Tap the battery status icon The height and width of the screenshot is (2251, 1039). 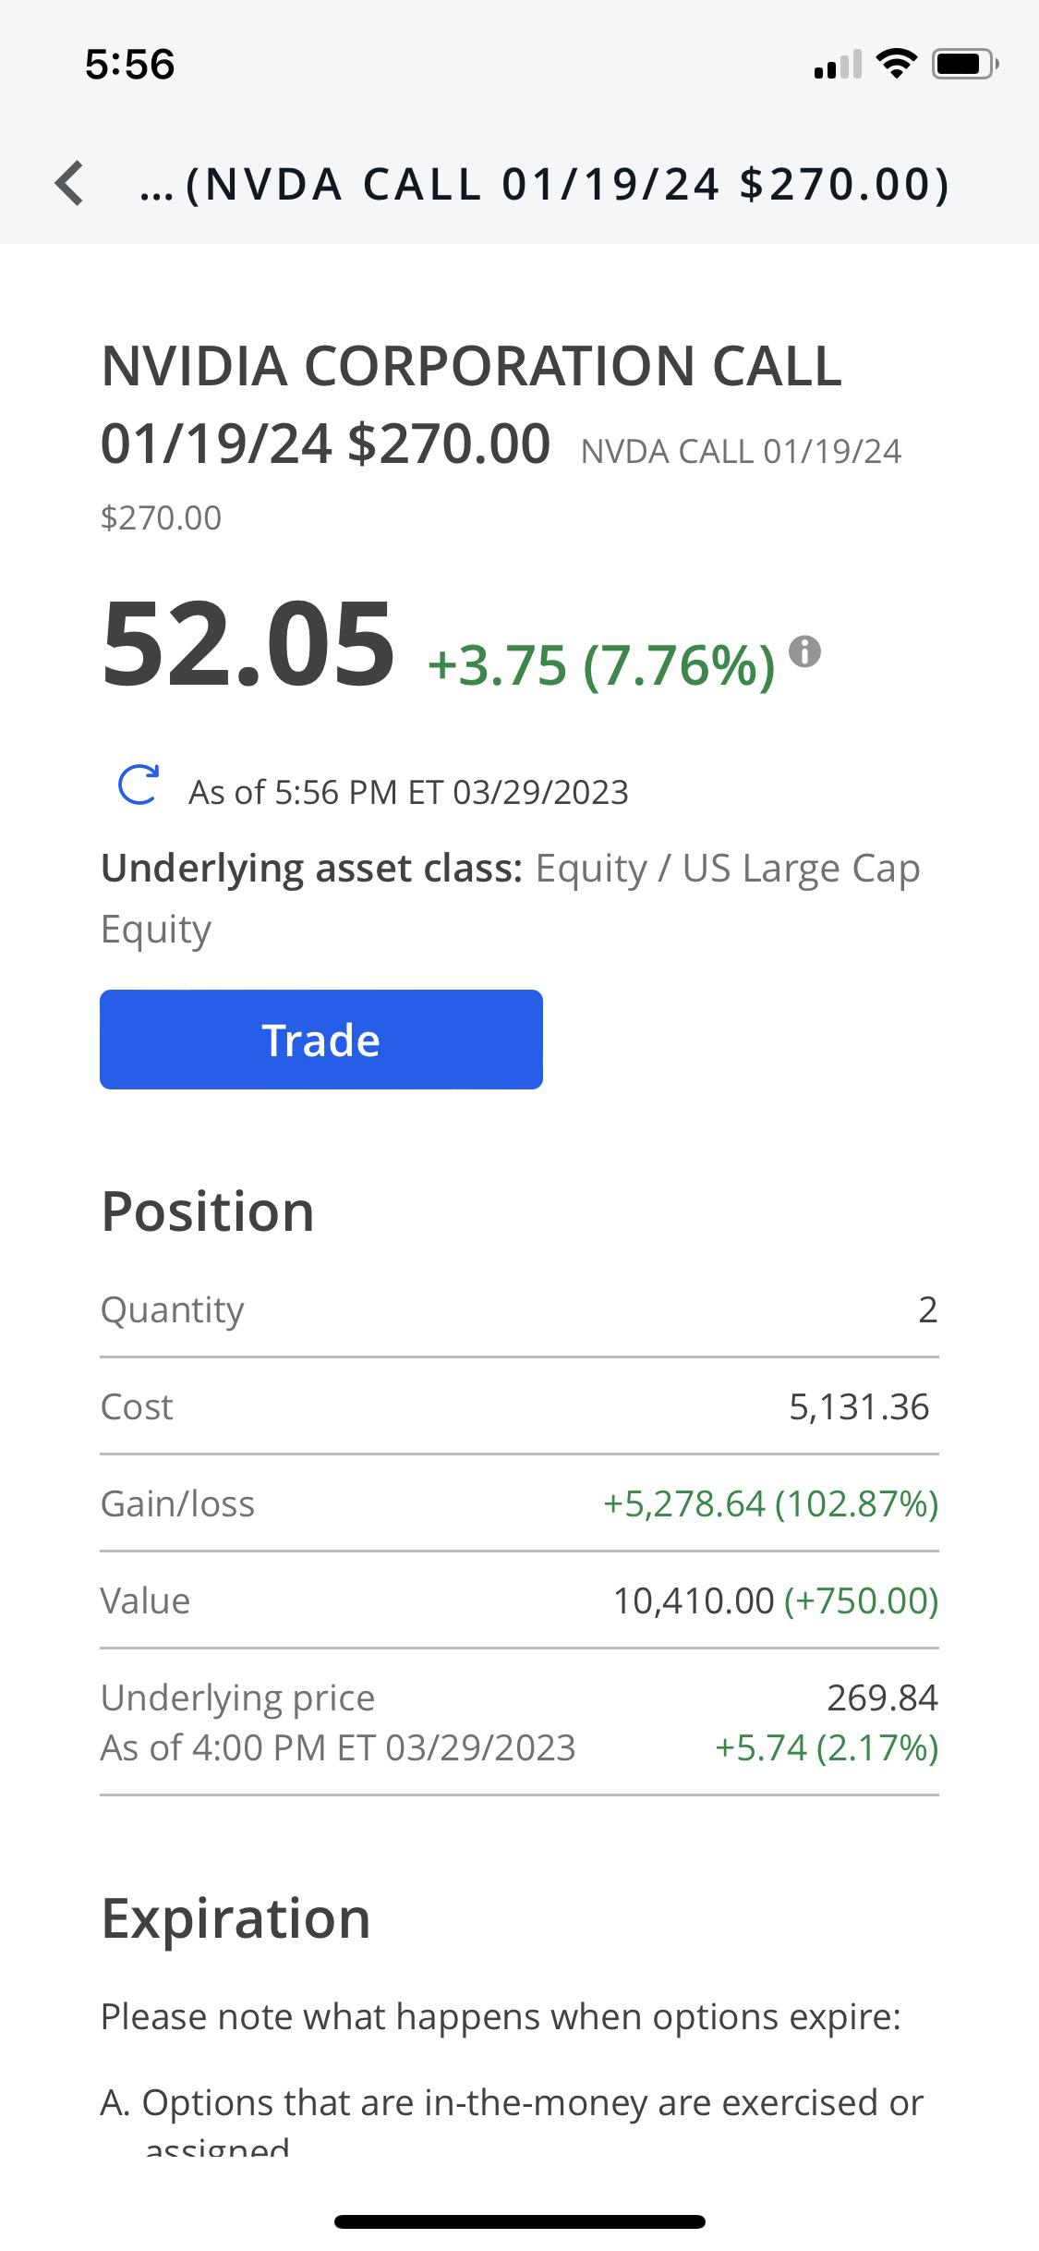point(964,64)
